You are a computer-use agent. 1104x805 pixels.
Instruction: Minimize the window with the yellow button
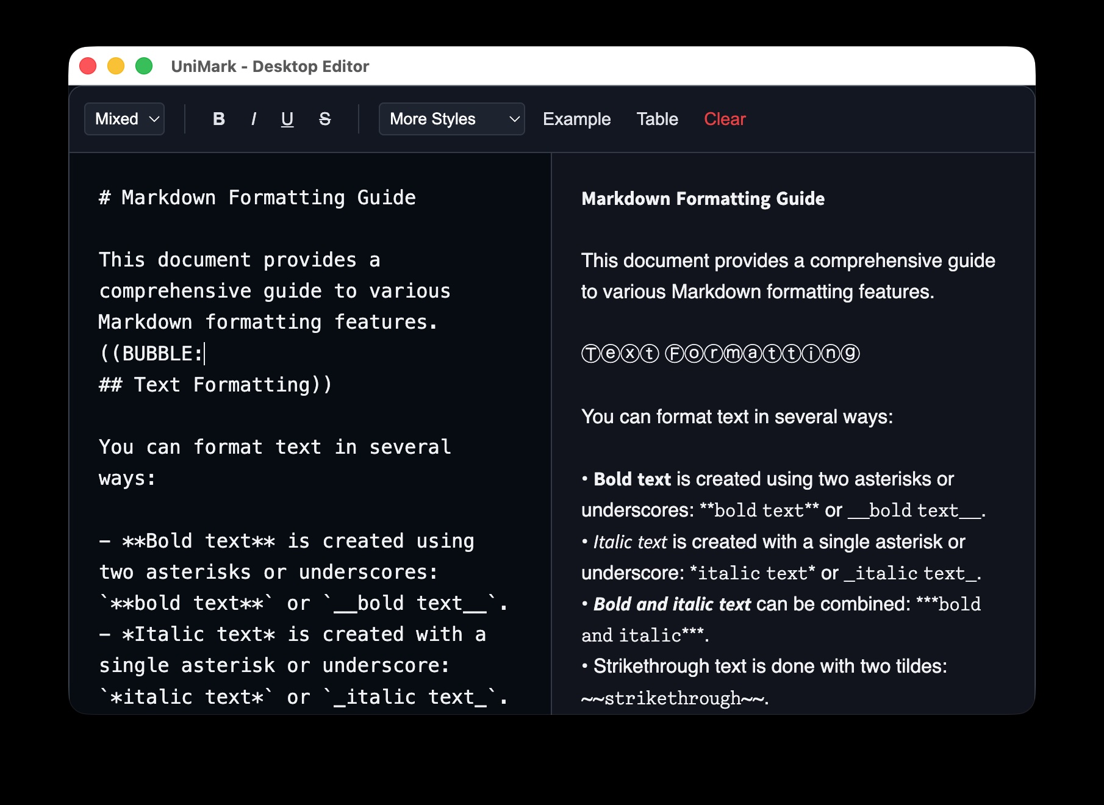(x=116, y=66)
